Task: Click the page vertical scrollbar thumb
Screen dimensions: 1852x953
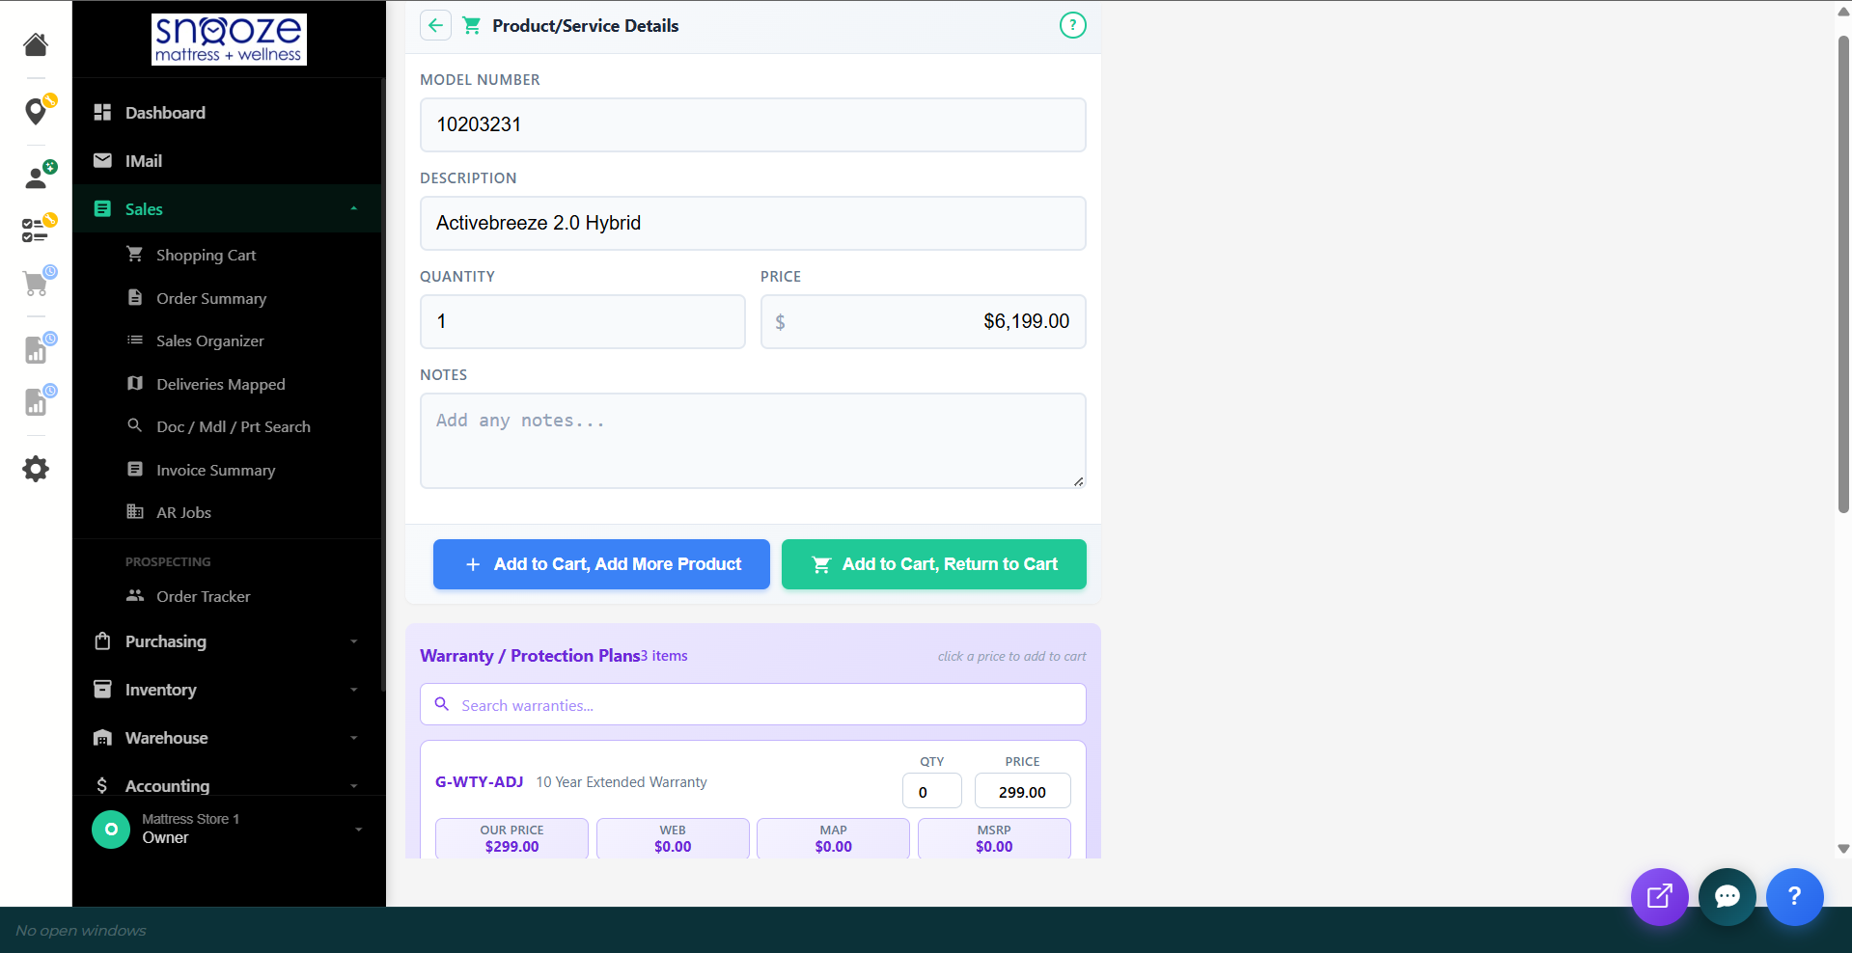Action: (1843, 274)
